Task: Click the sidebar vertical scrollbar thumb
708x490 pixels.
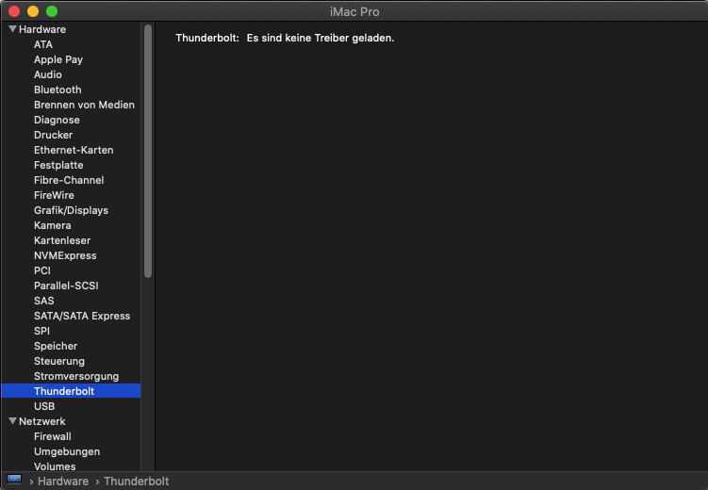Action: (x=148, y=151)
